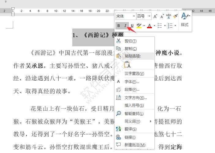
Task: Choose 段落 (Paragraph) in context menu
Action: click(x=132, y=90)
